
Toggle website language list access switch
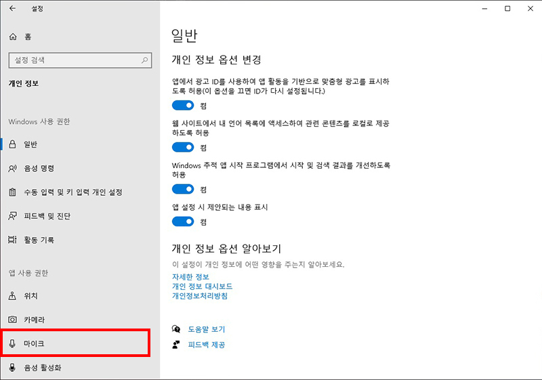[183, 148]
